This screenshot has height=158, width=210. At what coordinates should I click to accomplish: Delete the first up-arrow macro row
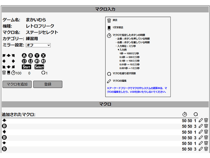tap(206, 120)
